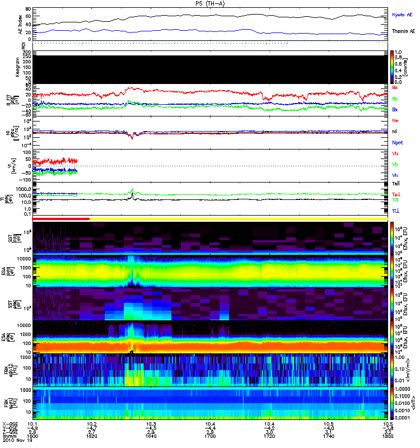
Task: Click the 2010 Nov 19 date label
Action: [x=17, y=440]
